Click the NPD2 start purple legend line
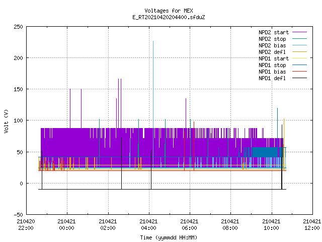322x242 pixels. [x=299, y=32]
